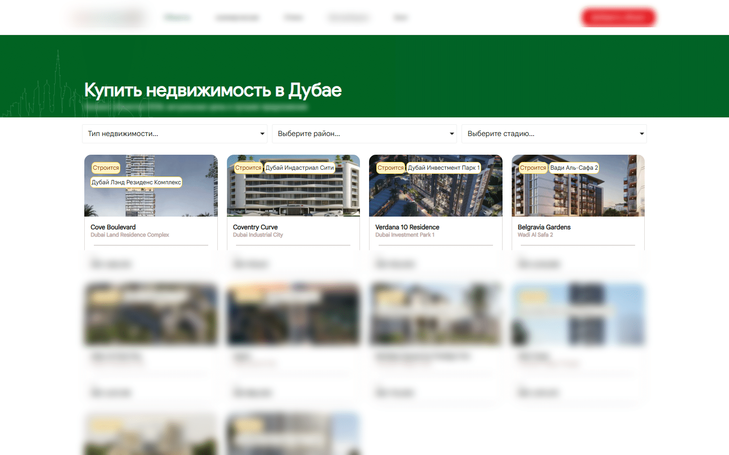Click 'Строится' badge on Cove Boulevard card
This screenshot has height=455, width=729.
(106, 168)
